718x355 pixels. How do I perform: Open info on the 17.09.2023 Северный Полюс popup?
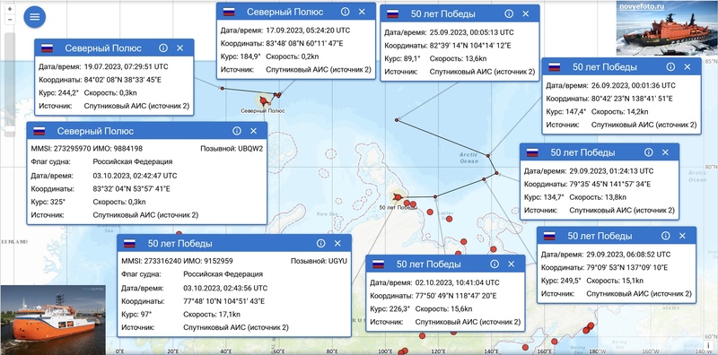coord(346,12)
